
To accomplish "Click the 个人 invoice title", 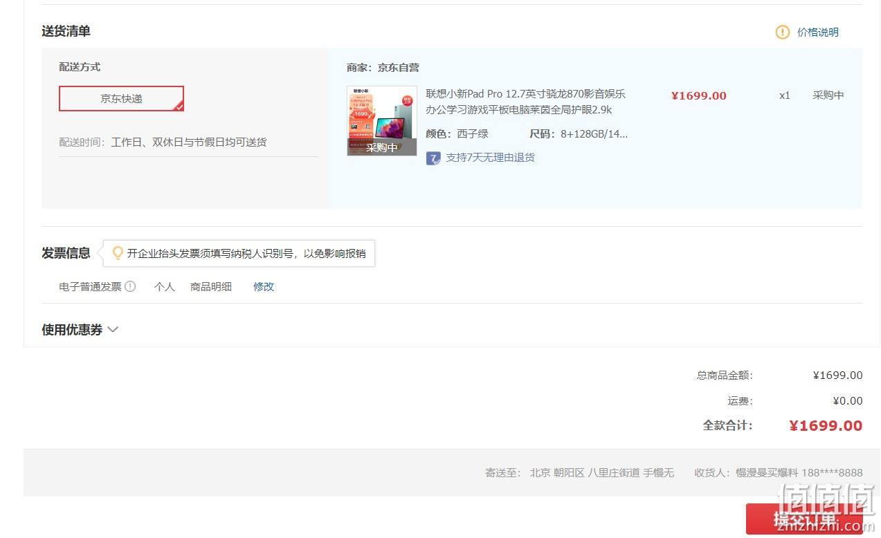I will point(164,286).
